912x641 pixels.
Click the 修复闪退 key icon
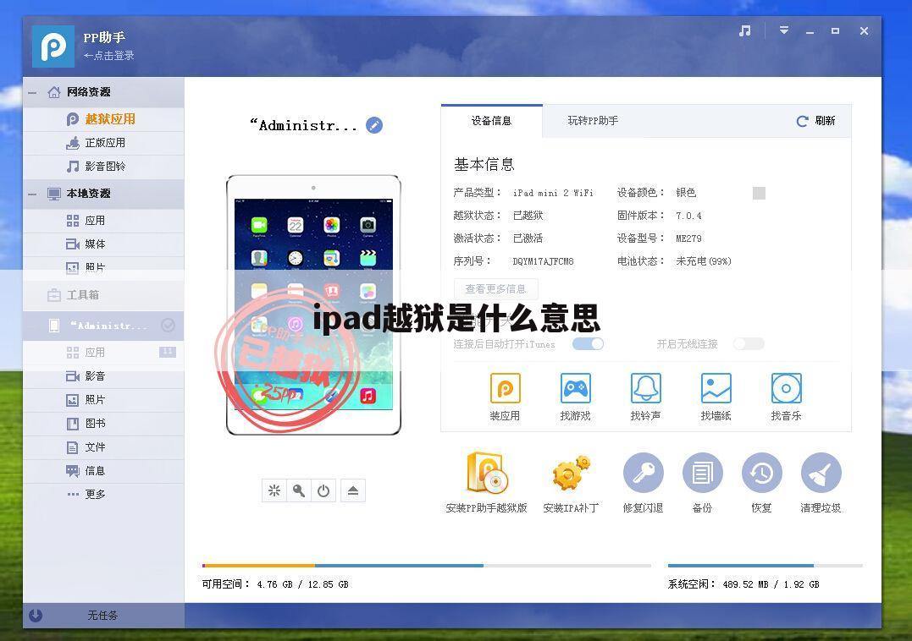click(643, 474)
